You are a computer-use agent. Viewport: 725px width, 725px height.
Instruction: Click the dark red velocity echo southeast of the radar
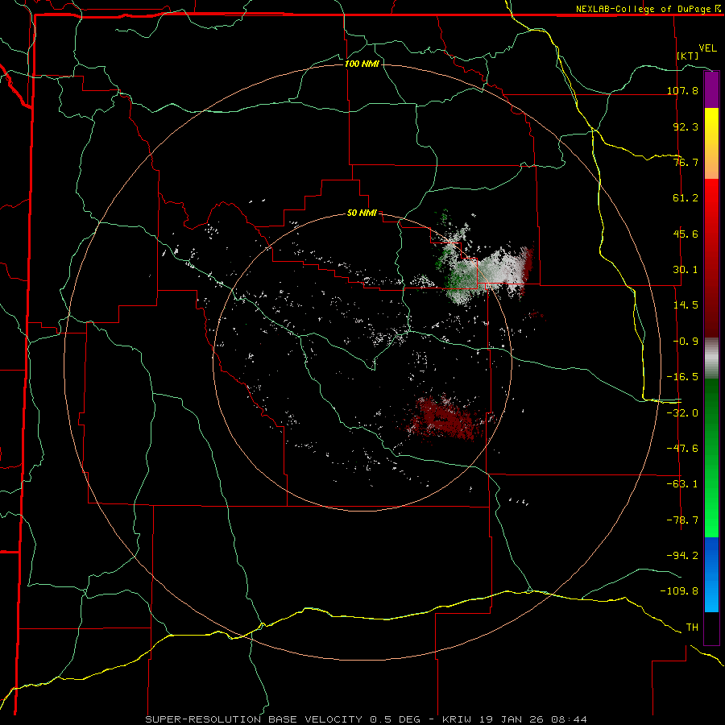click(444, 417)
